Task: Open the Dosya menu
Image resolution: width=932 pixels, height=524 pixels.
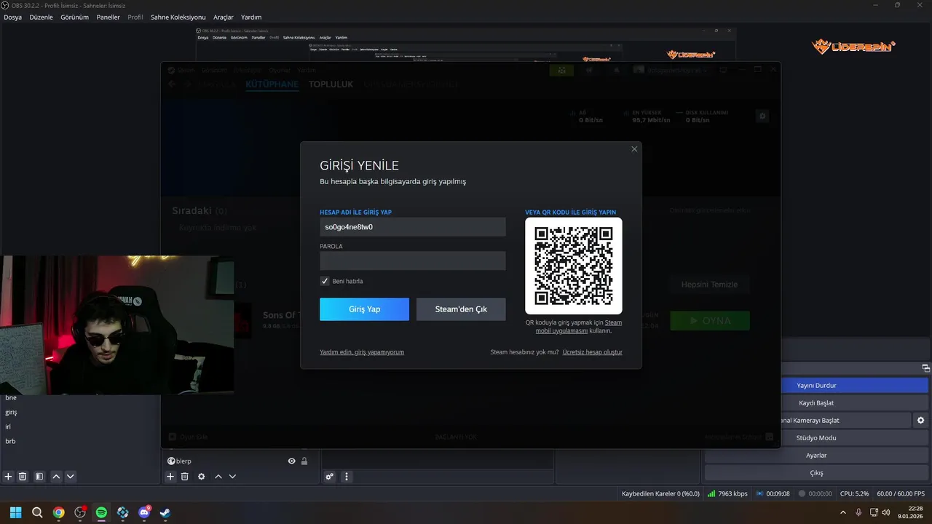Action: point(12,17)
